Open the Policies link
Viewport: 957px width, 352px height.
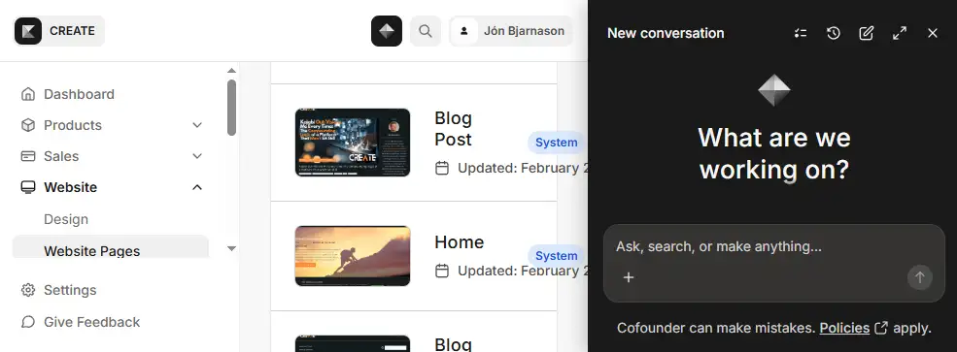(844, 329)
